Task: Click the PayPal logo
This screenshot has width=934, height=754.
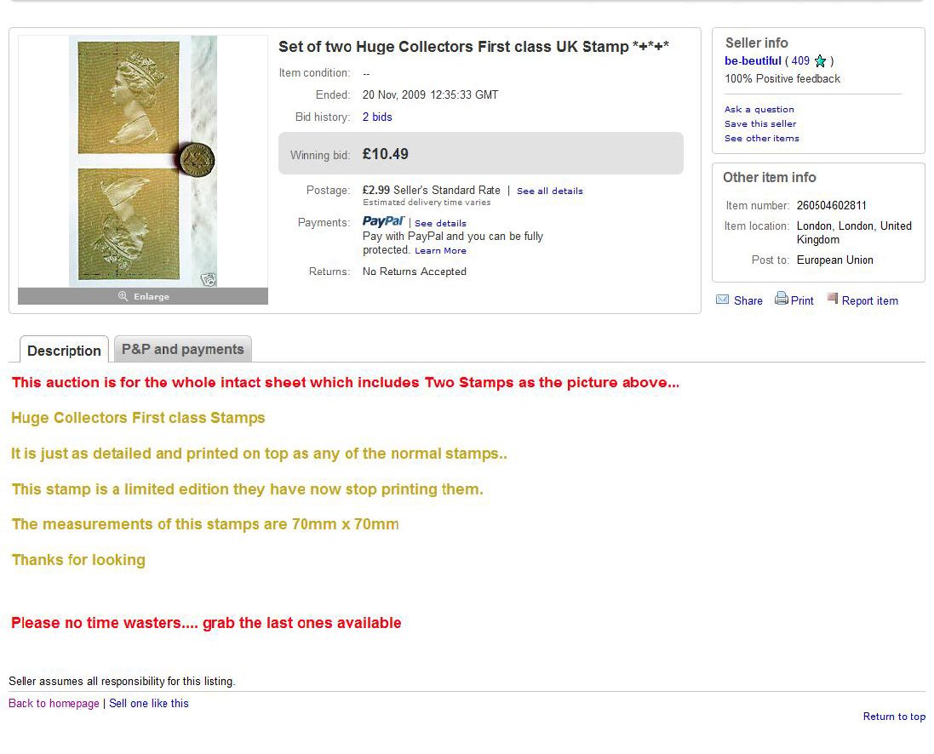Action: tap(383, 222)
